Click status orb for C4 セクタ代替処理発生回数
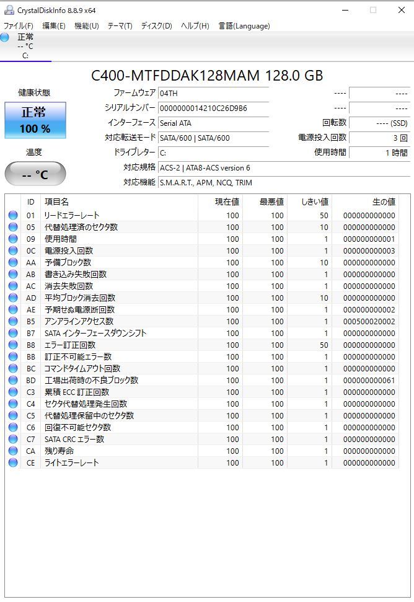 tap(13, 404)
